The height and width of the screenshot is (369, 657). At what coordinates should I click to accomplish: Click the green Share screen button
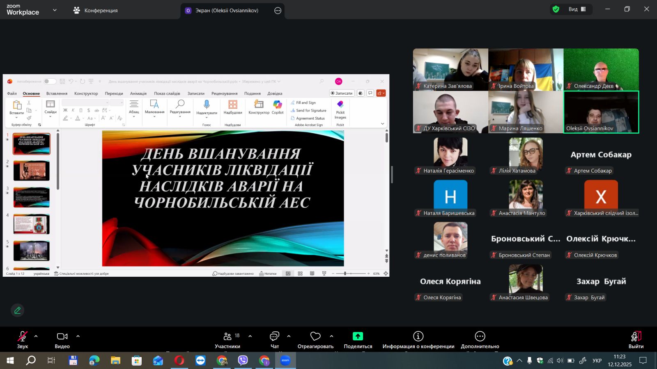[358, 337]
